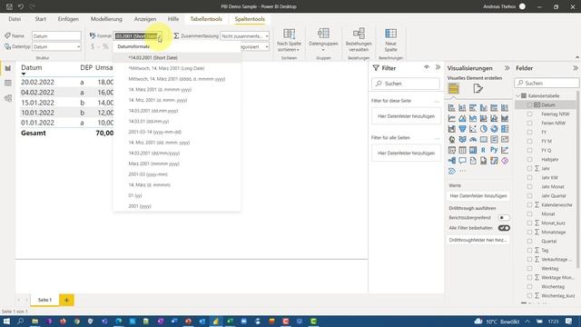The image size is (581, 327).
Task: Select the line chart visualization
Action: [452, 119]
